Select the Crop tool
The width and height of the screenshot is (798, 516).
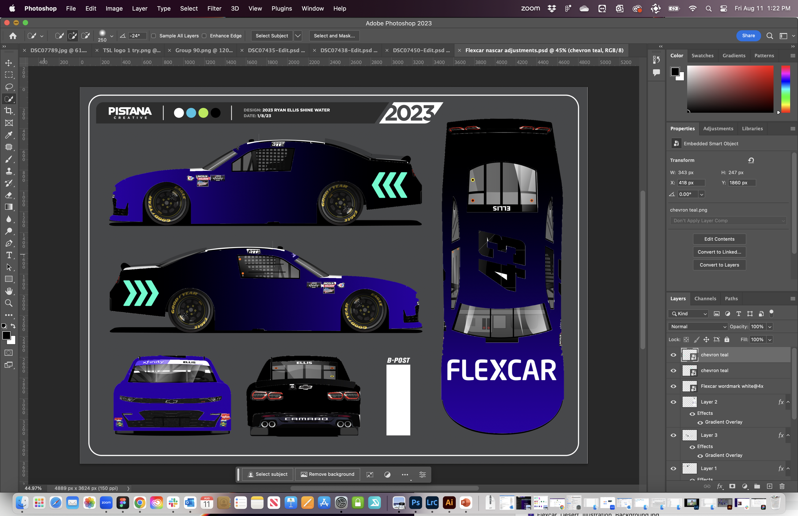click(9, 111)
